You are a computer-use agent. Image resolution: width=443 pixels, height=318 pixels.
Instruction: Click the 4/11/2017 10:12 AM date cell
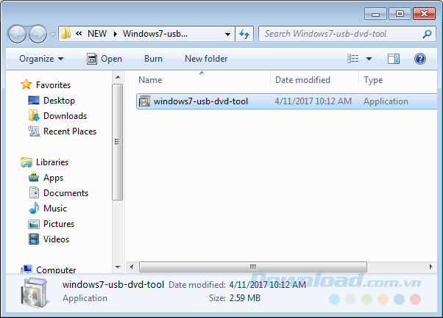[313, 101]
